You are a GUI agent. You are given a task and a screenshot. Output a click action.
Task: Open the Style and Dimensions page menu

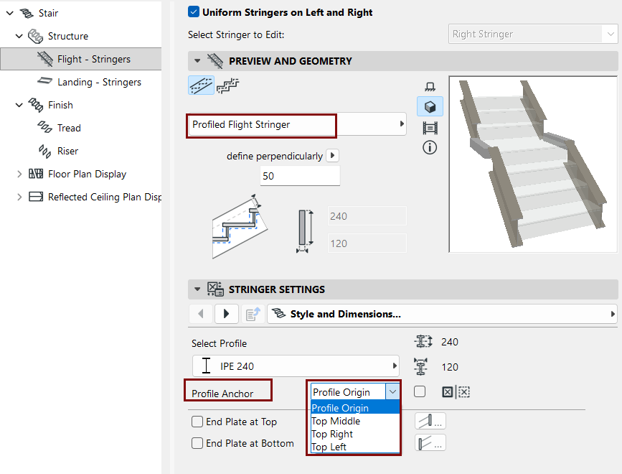pyautogui.click(x=442, y=314)
